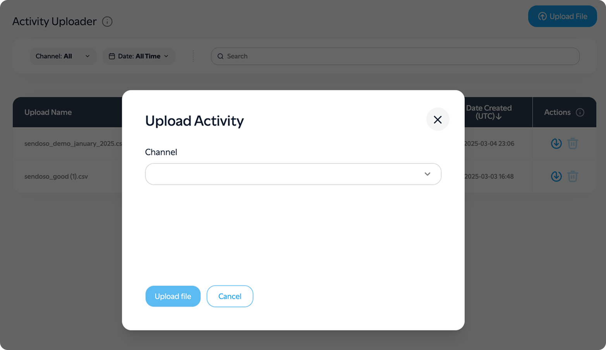
Task: Select the Actions column header
Action: pyautogui.click(x=557, y=112)
